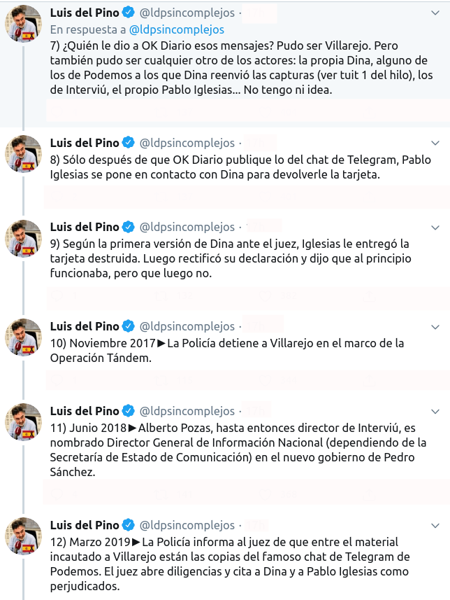Click the avatar beside tweet 9
The height and width of the screenshot is (600, 450).
point(24,238)
